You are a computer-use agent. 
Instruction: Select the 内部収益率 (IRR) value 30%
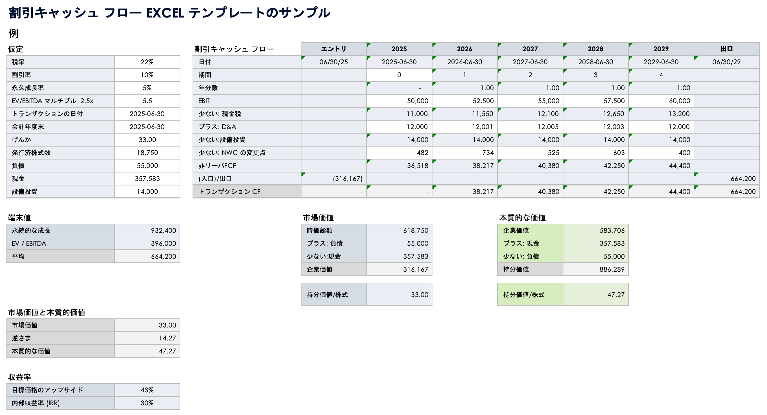click(x=147, y=403)
